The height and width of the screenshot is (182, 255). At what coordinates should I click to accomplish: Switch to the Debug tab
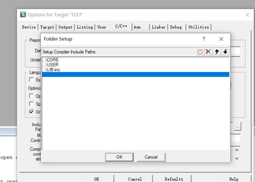pyautogui.click(x=176, y=27)
